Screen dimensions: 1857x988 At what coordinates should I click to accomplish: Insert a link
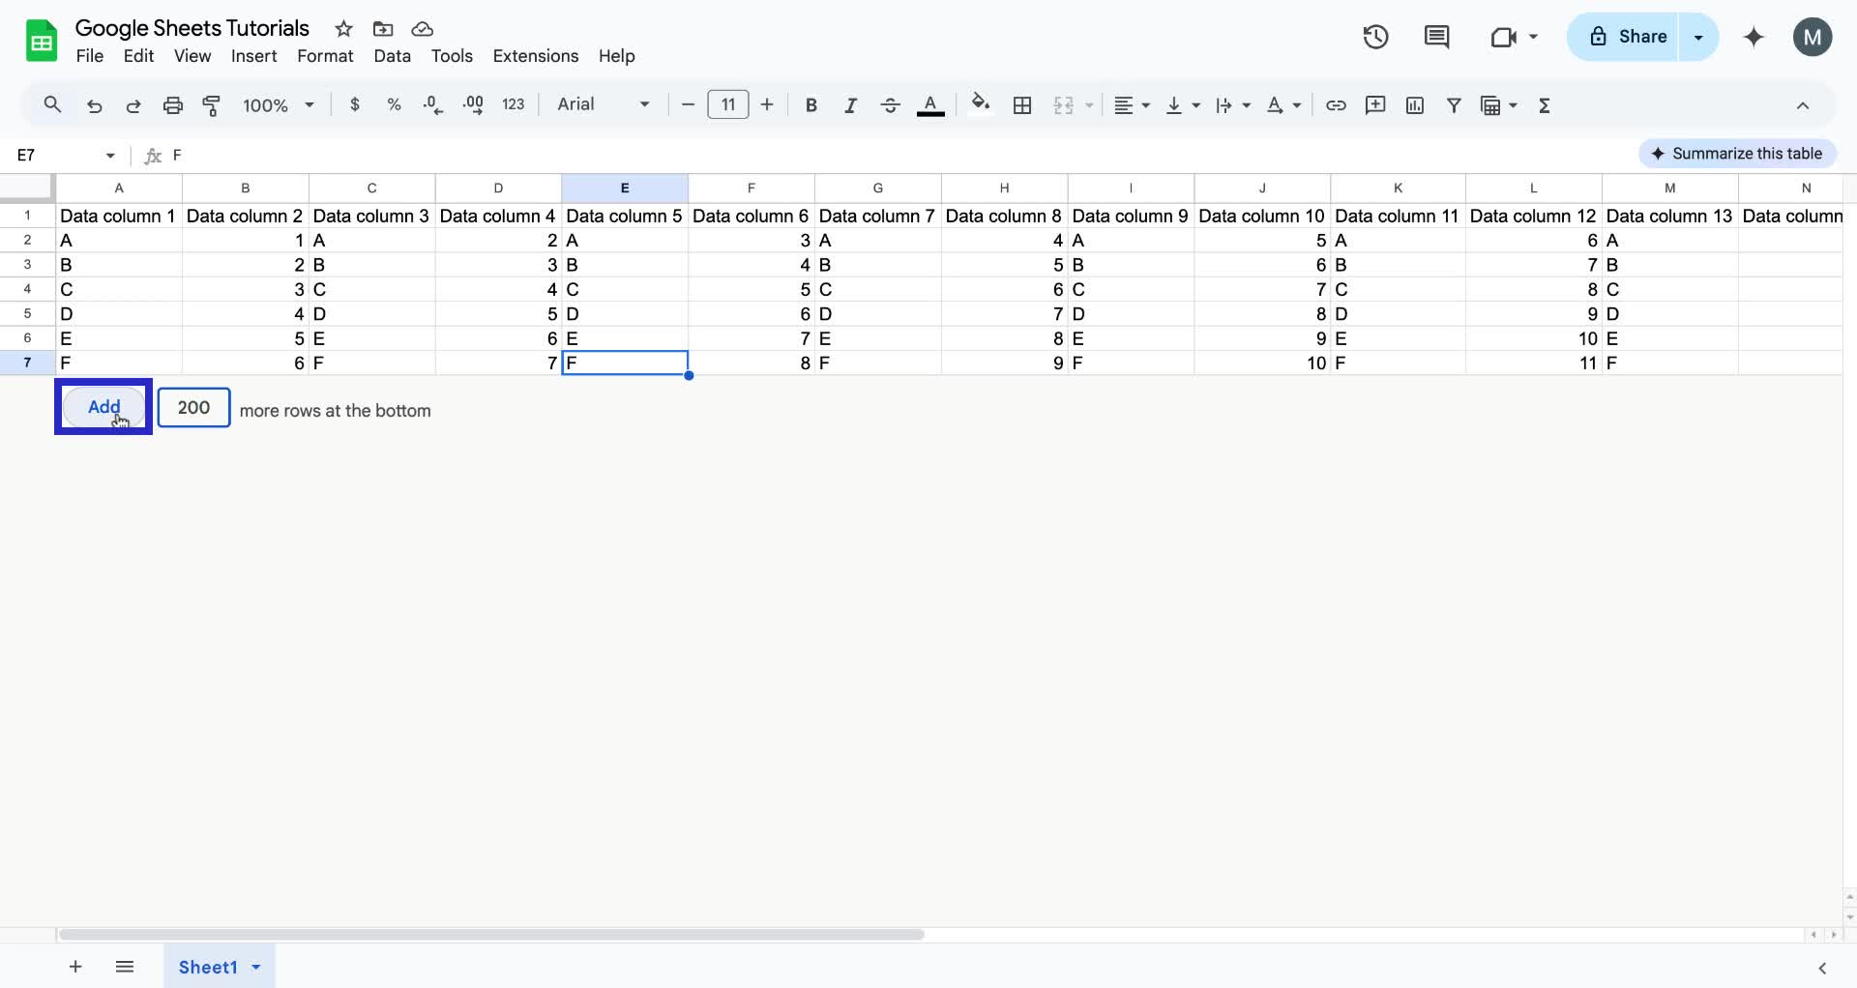(1337, 105)
